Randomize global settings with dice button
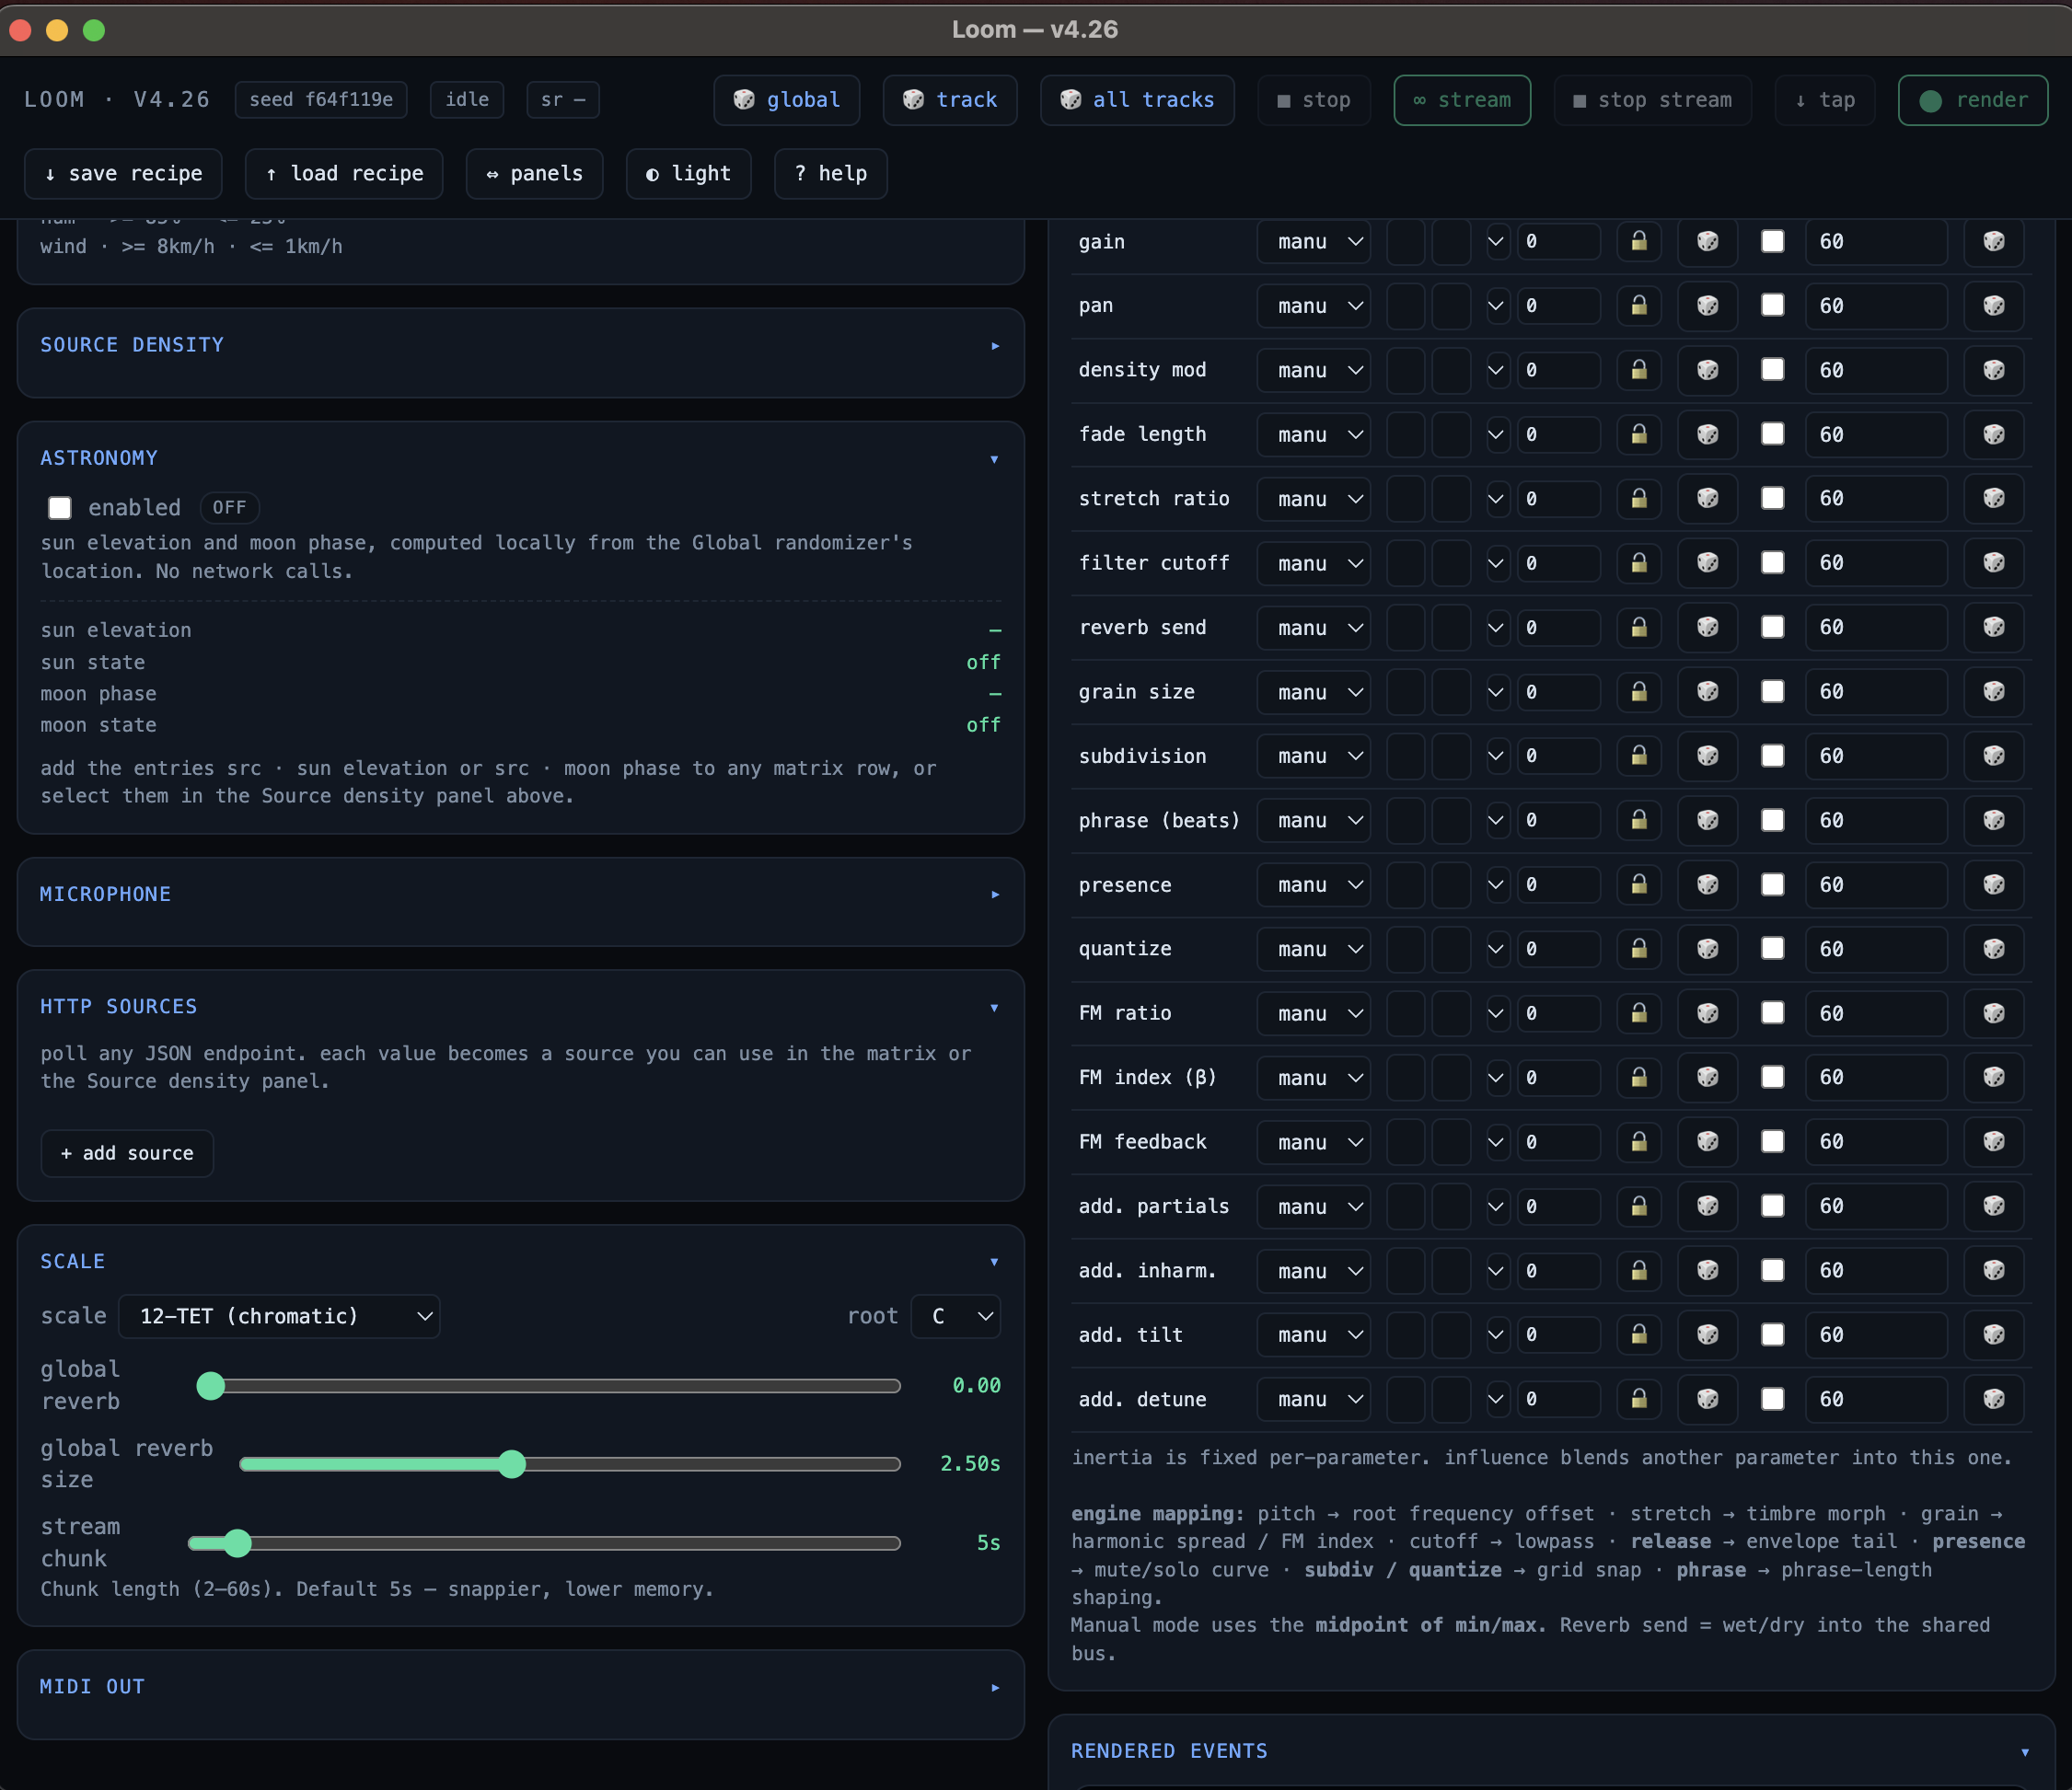Viewport: 2072px width, 1790px height. [787, 100]
